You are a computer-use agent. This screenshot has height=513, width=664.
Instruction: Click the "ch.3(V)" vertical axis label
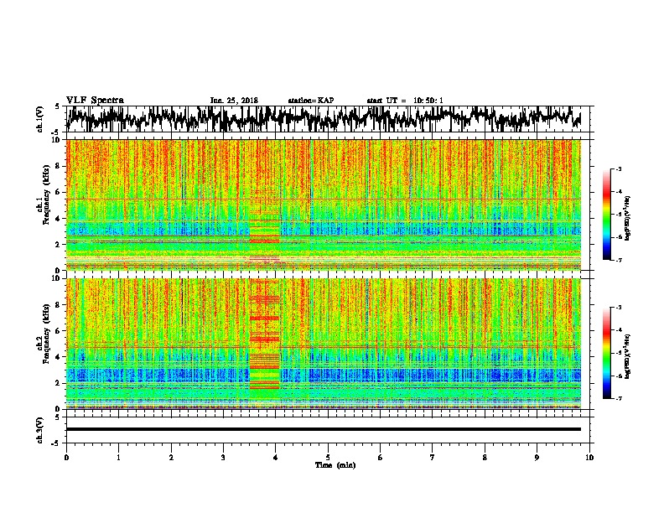click(x=39, y=430)
